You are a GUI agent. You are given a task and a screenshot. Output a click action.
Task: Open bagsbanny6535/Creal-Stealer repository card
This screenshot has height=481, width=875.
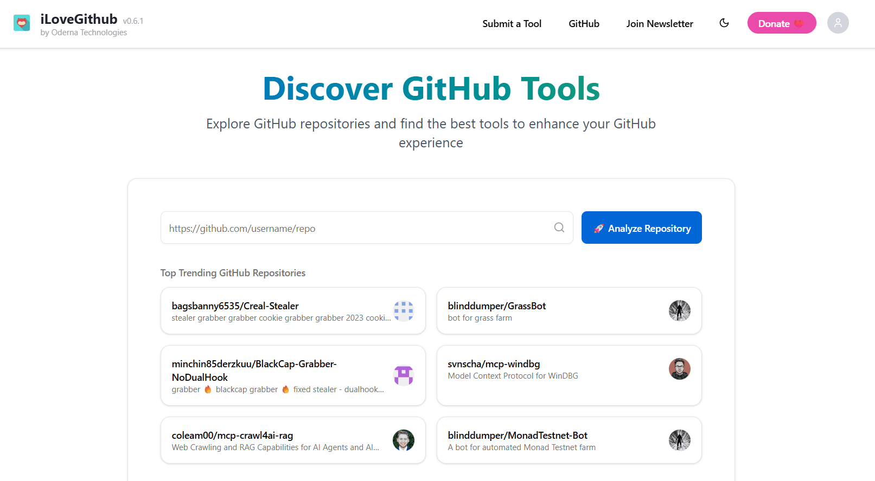pos(293,311)
